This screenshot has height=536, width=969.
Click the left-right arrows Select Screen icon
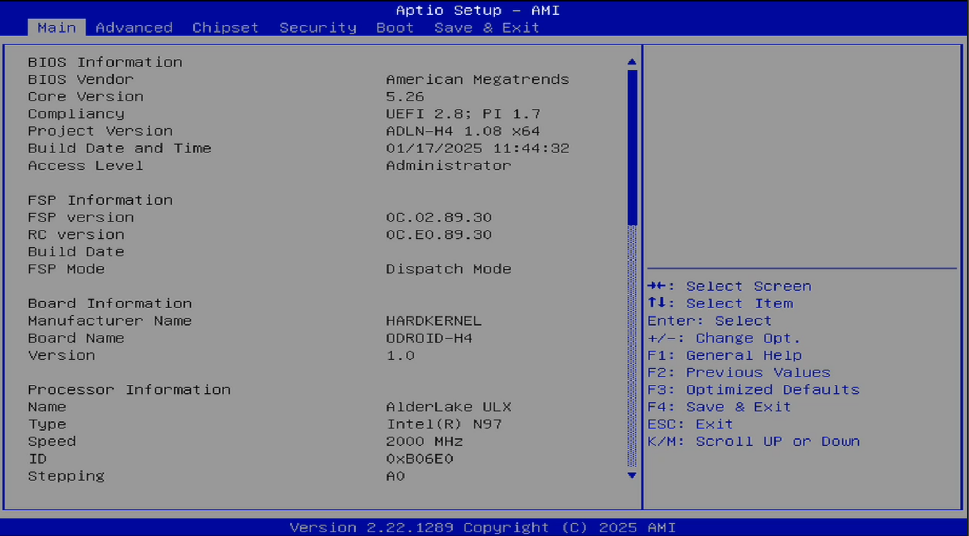pos(657,286)
